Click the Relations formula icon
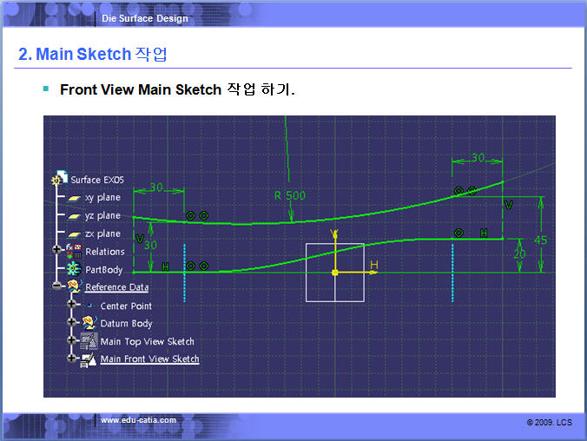Screen dimensions: 587x441 click(74, 251)
